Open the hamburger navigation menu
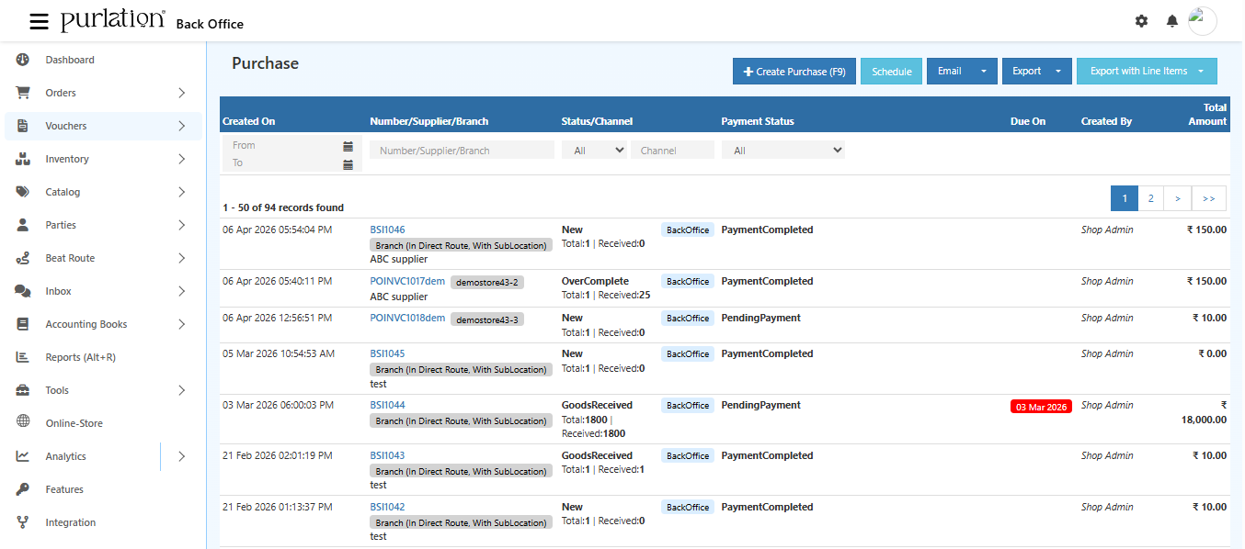This screenshot has height=549, width=1245. 39,22
